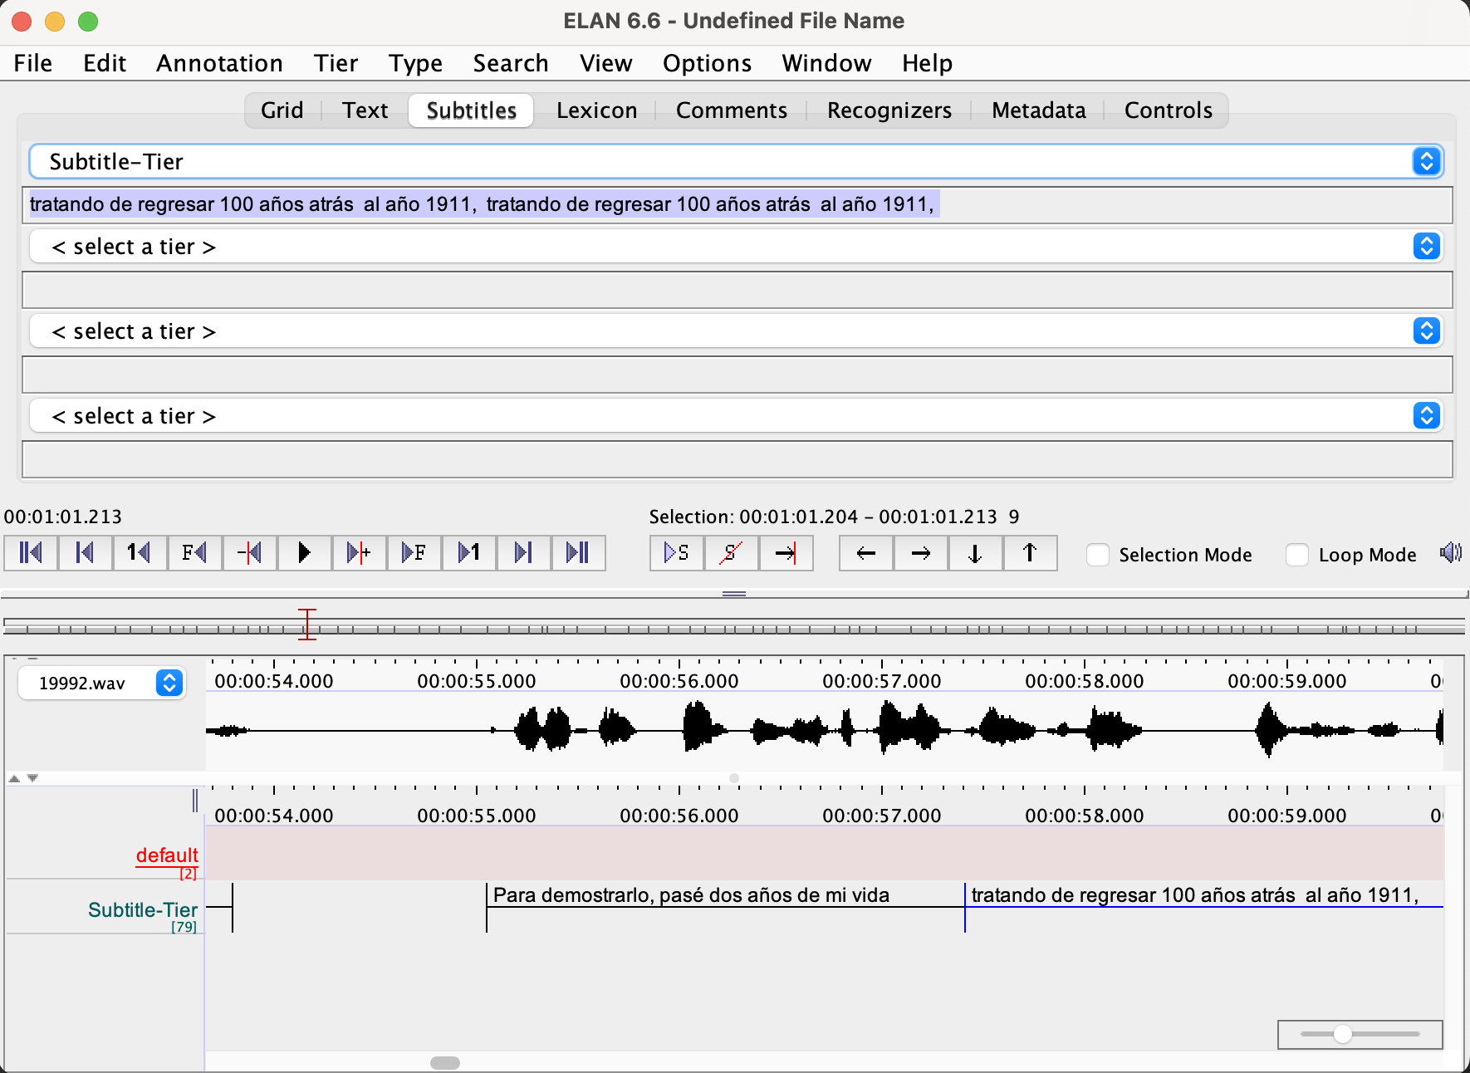Move to the tier below, down arrow
The height and width of the screenshot is (1073, 1470).
click(975, 553)
